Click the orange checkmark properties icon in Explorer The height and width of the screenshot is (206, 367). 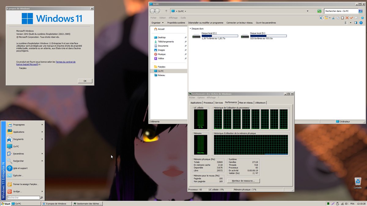[x=352, y=18]
